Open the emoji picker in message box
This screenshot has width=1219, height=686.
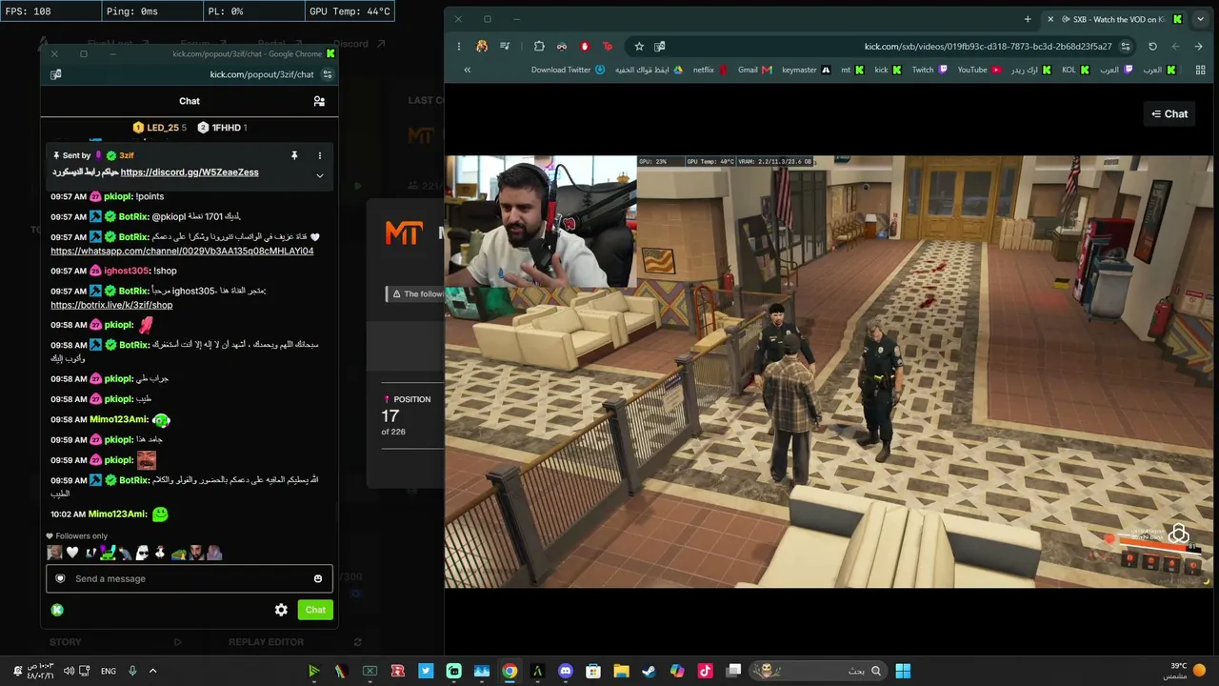tap(318, 578)
